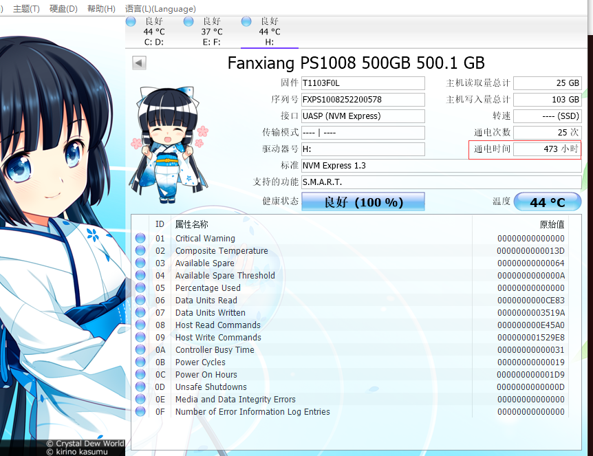This screenshot has width=593, height=456.
Task: Select the Controller Busy Time attribute name
Action: pyautogui.click(x=215, y=350)
